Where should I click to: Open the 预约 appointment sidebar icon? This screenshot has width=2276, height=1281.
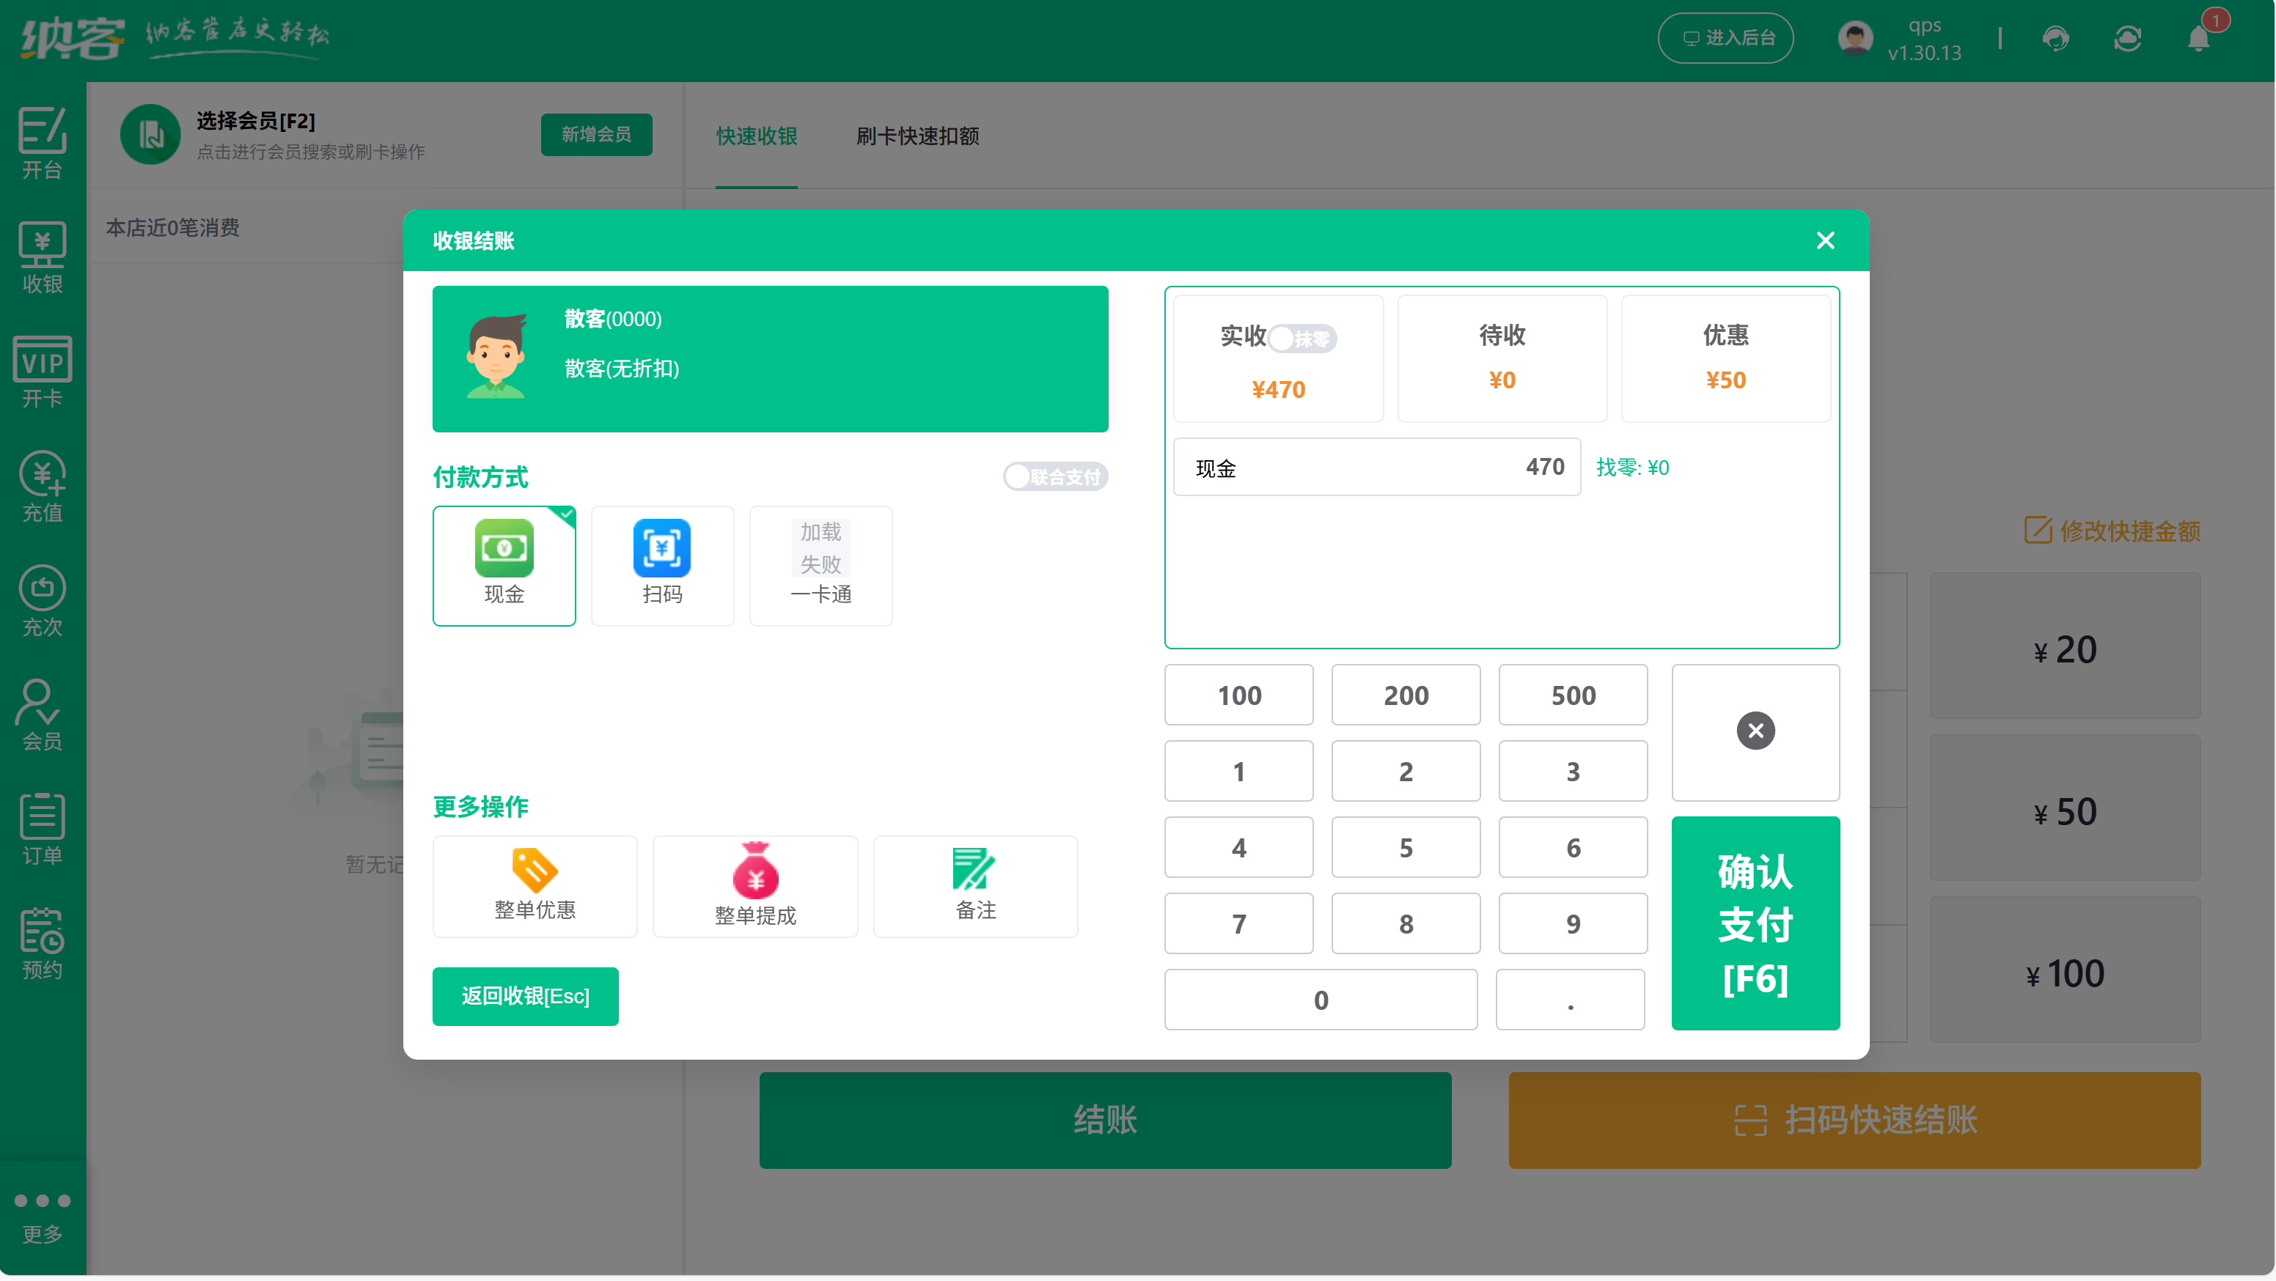pos(43,943)
